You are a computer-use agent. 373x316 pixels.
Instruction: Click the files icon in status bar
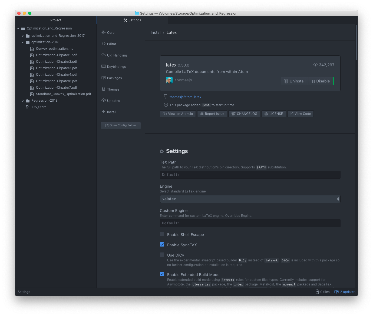[317, 292]
